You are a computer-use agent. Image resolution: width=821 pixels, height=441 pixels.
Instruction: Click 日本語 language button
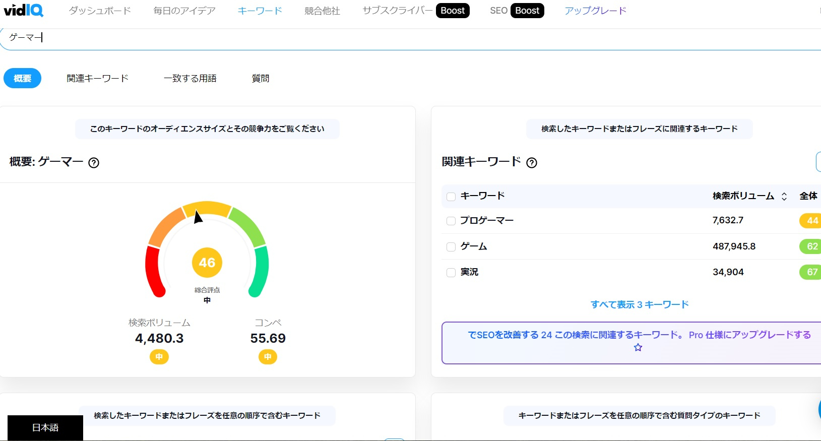pos(45,428)
